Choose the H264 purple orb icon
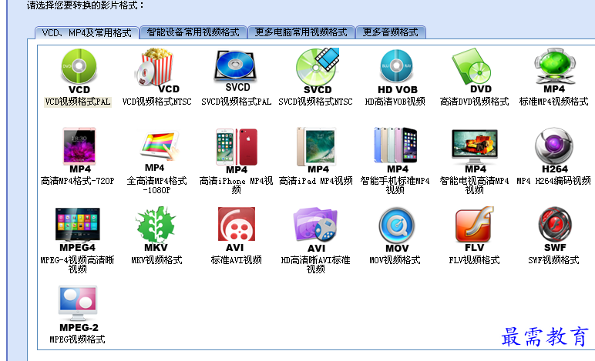The width and height of the screenshot is (595, 361). click(x=554, y=151)
